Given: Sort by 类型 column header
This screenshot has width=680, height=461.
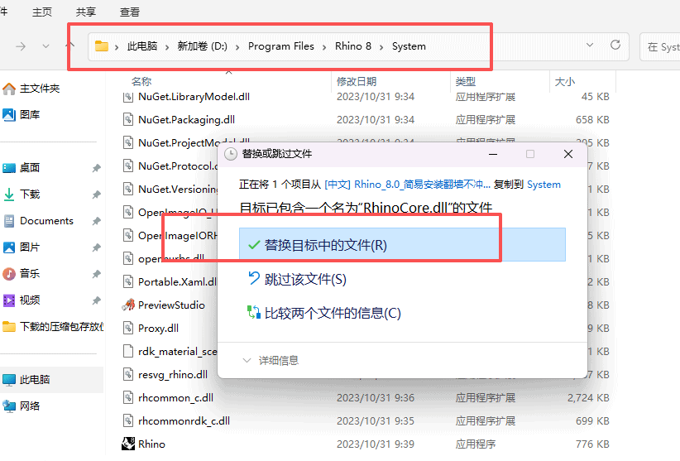Looking at the screenshot, I should [x=466, y=82].
